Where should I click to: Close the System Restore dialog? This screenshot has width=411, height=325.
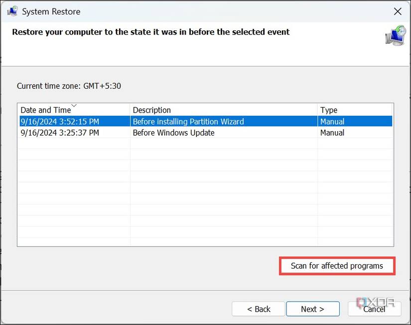398,11
